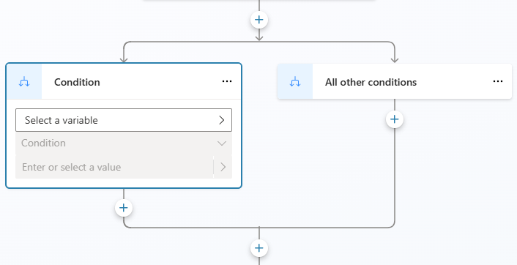
Task: Add a node under All other conditions
Action: click(395, 119)
